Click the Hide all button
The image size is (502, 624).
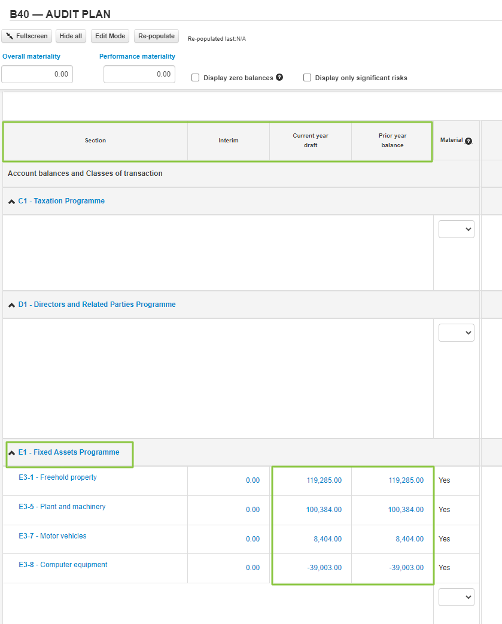coord(70,36)
